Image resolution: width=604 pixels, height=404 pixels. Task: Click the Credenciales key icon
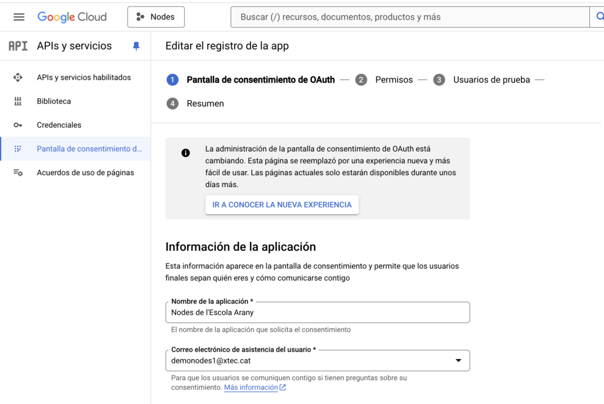pos(18,125)
